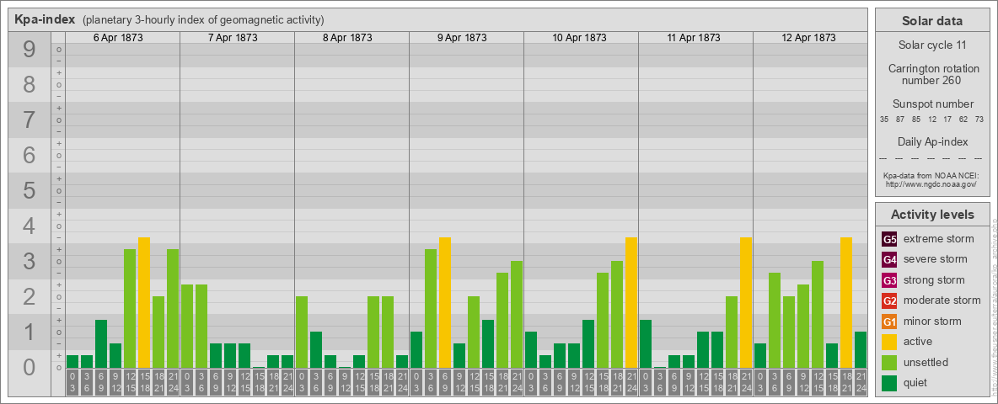Click the Daily Ap-index label
This screenshot has width=998, height=404.
tap(932, 141)
